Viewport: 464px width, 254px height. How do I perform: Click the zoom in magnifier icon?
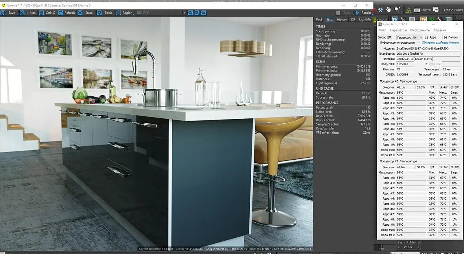[x=190, y=13]
